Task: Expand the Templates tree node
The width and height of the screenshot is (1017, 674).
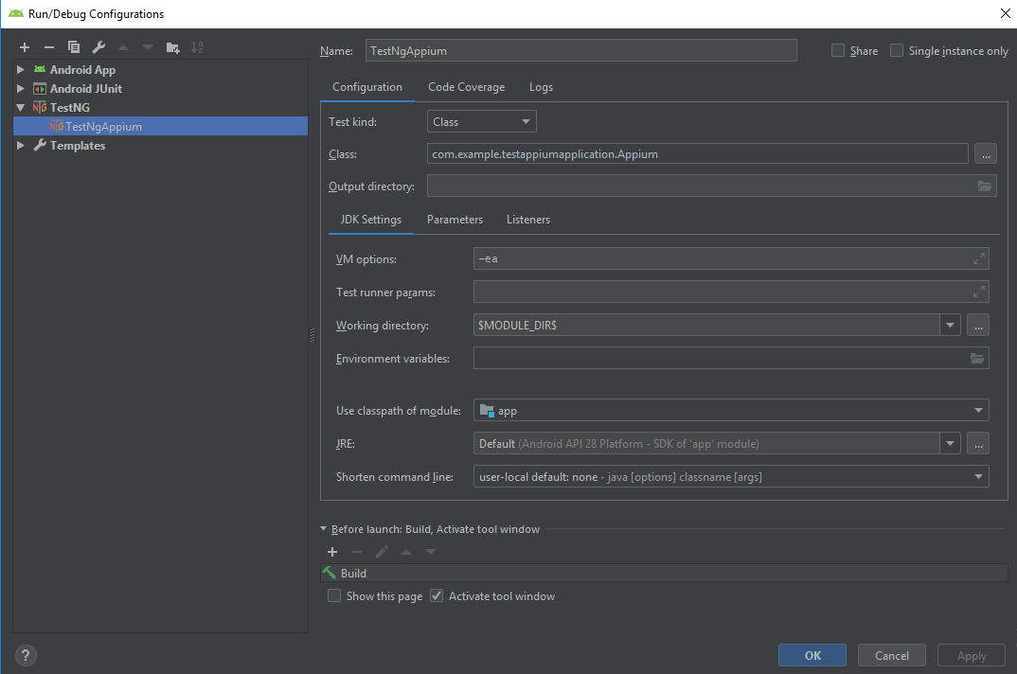Action: coord(20,146)
